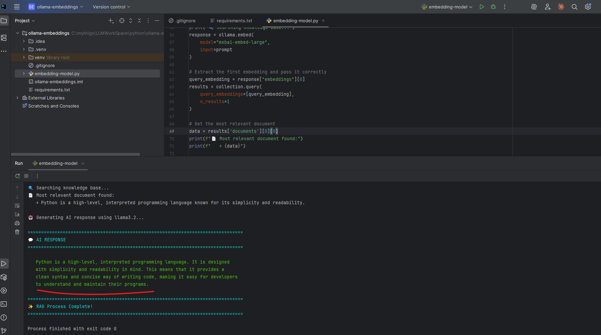Switch to .gitignore editor tab
The height and width of the screenshot is (335, 601).
click(182, 21)
